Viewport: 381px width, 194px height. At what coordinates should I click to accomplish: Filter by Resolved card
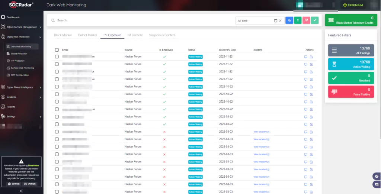tap(351, 78)
